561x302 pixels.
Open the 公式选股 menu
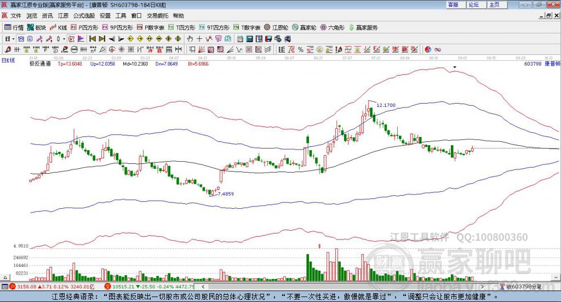84,16
